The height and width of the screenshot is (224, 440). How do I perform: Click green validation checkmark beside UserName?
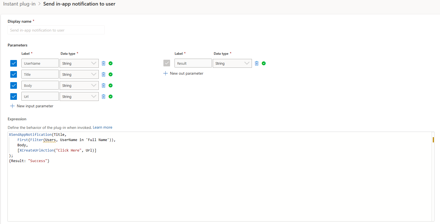(x=111, y=63)
